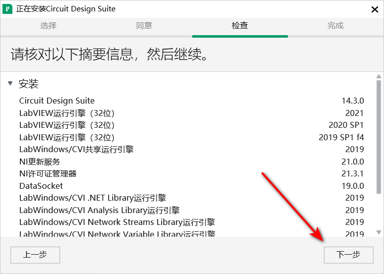This screenshot has width=384, height=274.
Task: Select LabVIEW运行引擎 row with version 2021
Action: [192, 113]
